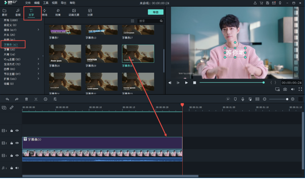Delete selected clip with trash icon
This screenshot has width=305, height=180.
click(x=26, y=99)
